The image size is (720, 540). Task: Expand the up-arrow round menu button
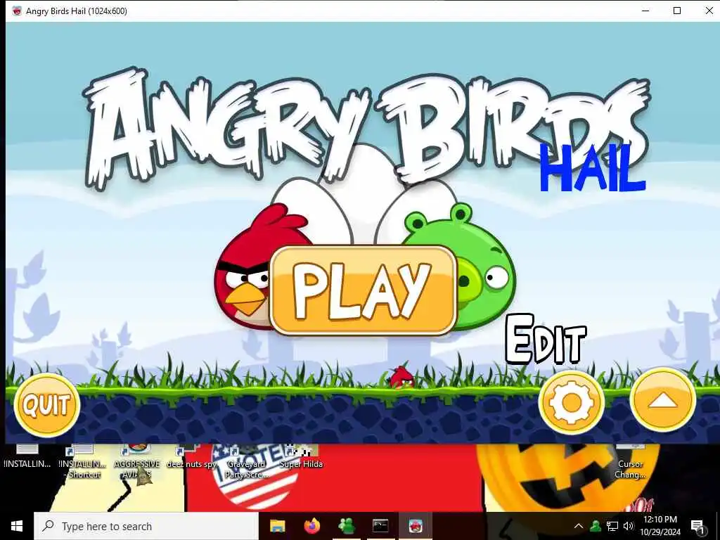tap(662, 401)
